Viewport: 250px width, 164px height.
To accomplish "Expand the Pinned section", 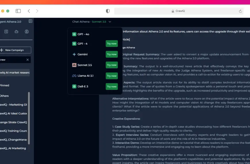I will [5, 85].
